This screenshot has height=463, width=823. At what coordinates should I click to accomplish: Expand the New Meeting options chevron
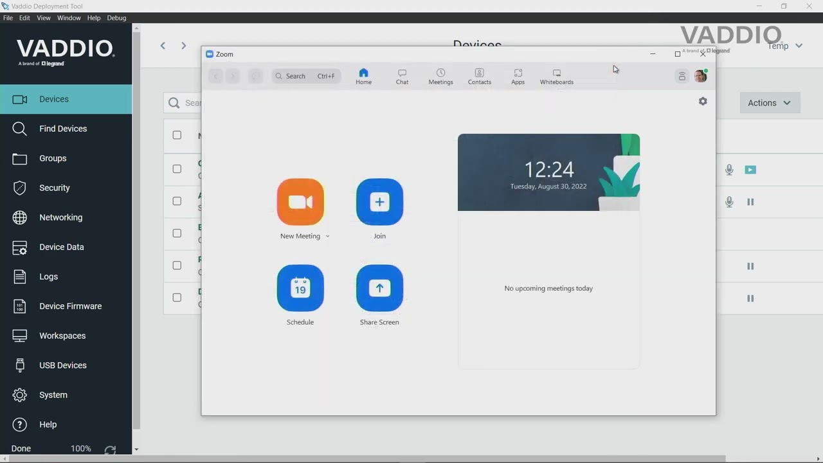click(x=327, y=237)
